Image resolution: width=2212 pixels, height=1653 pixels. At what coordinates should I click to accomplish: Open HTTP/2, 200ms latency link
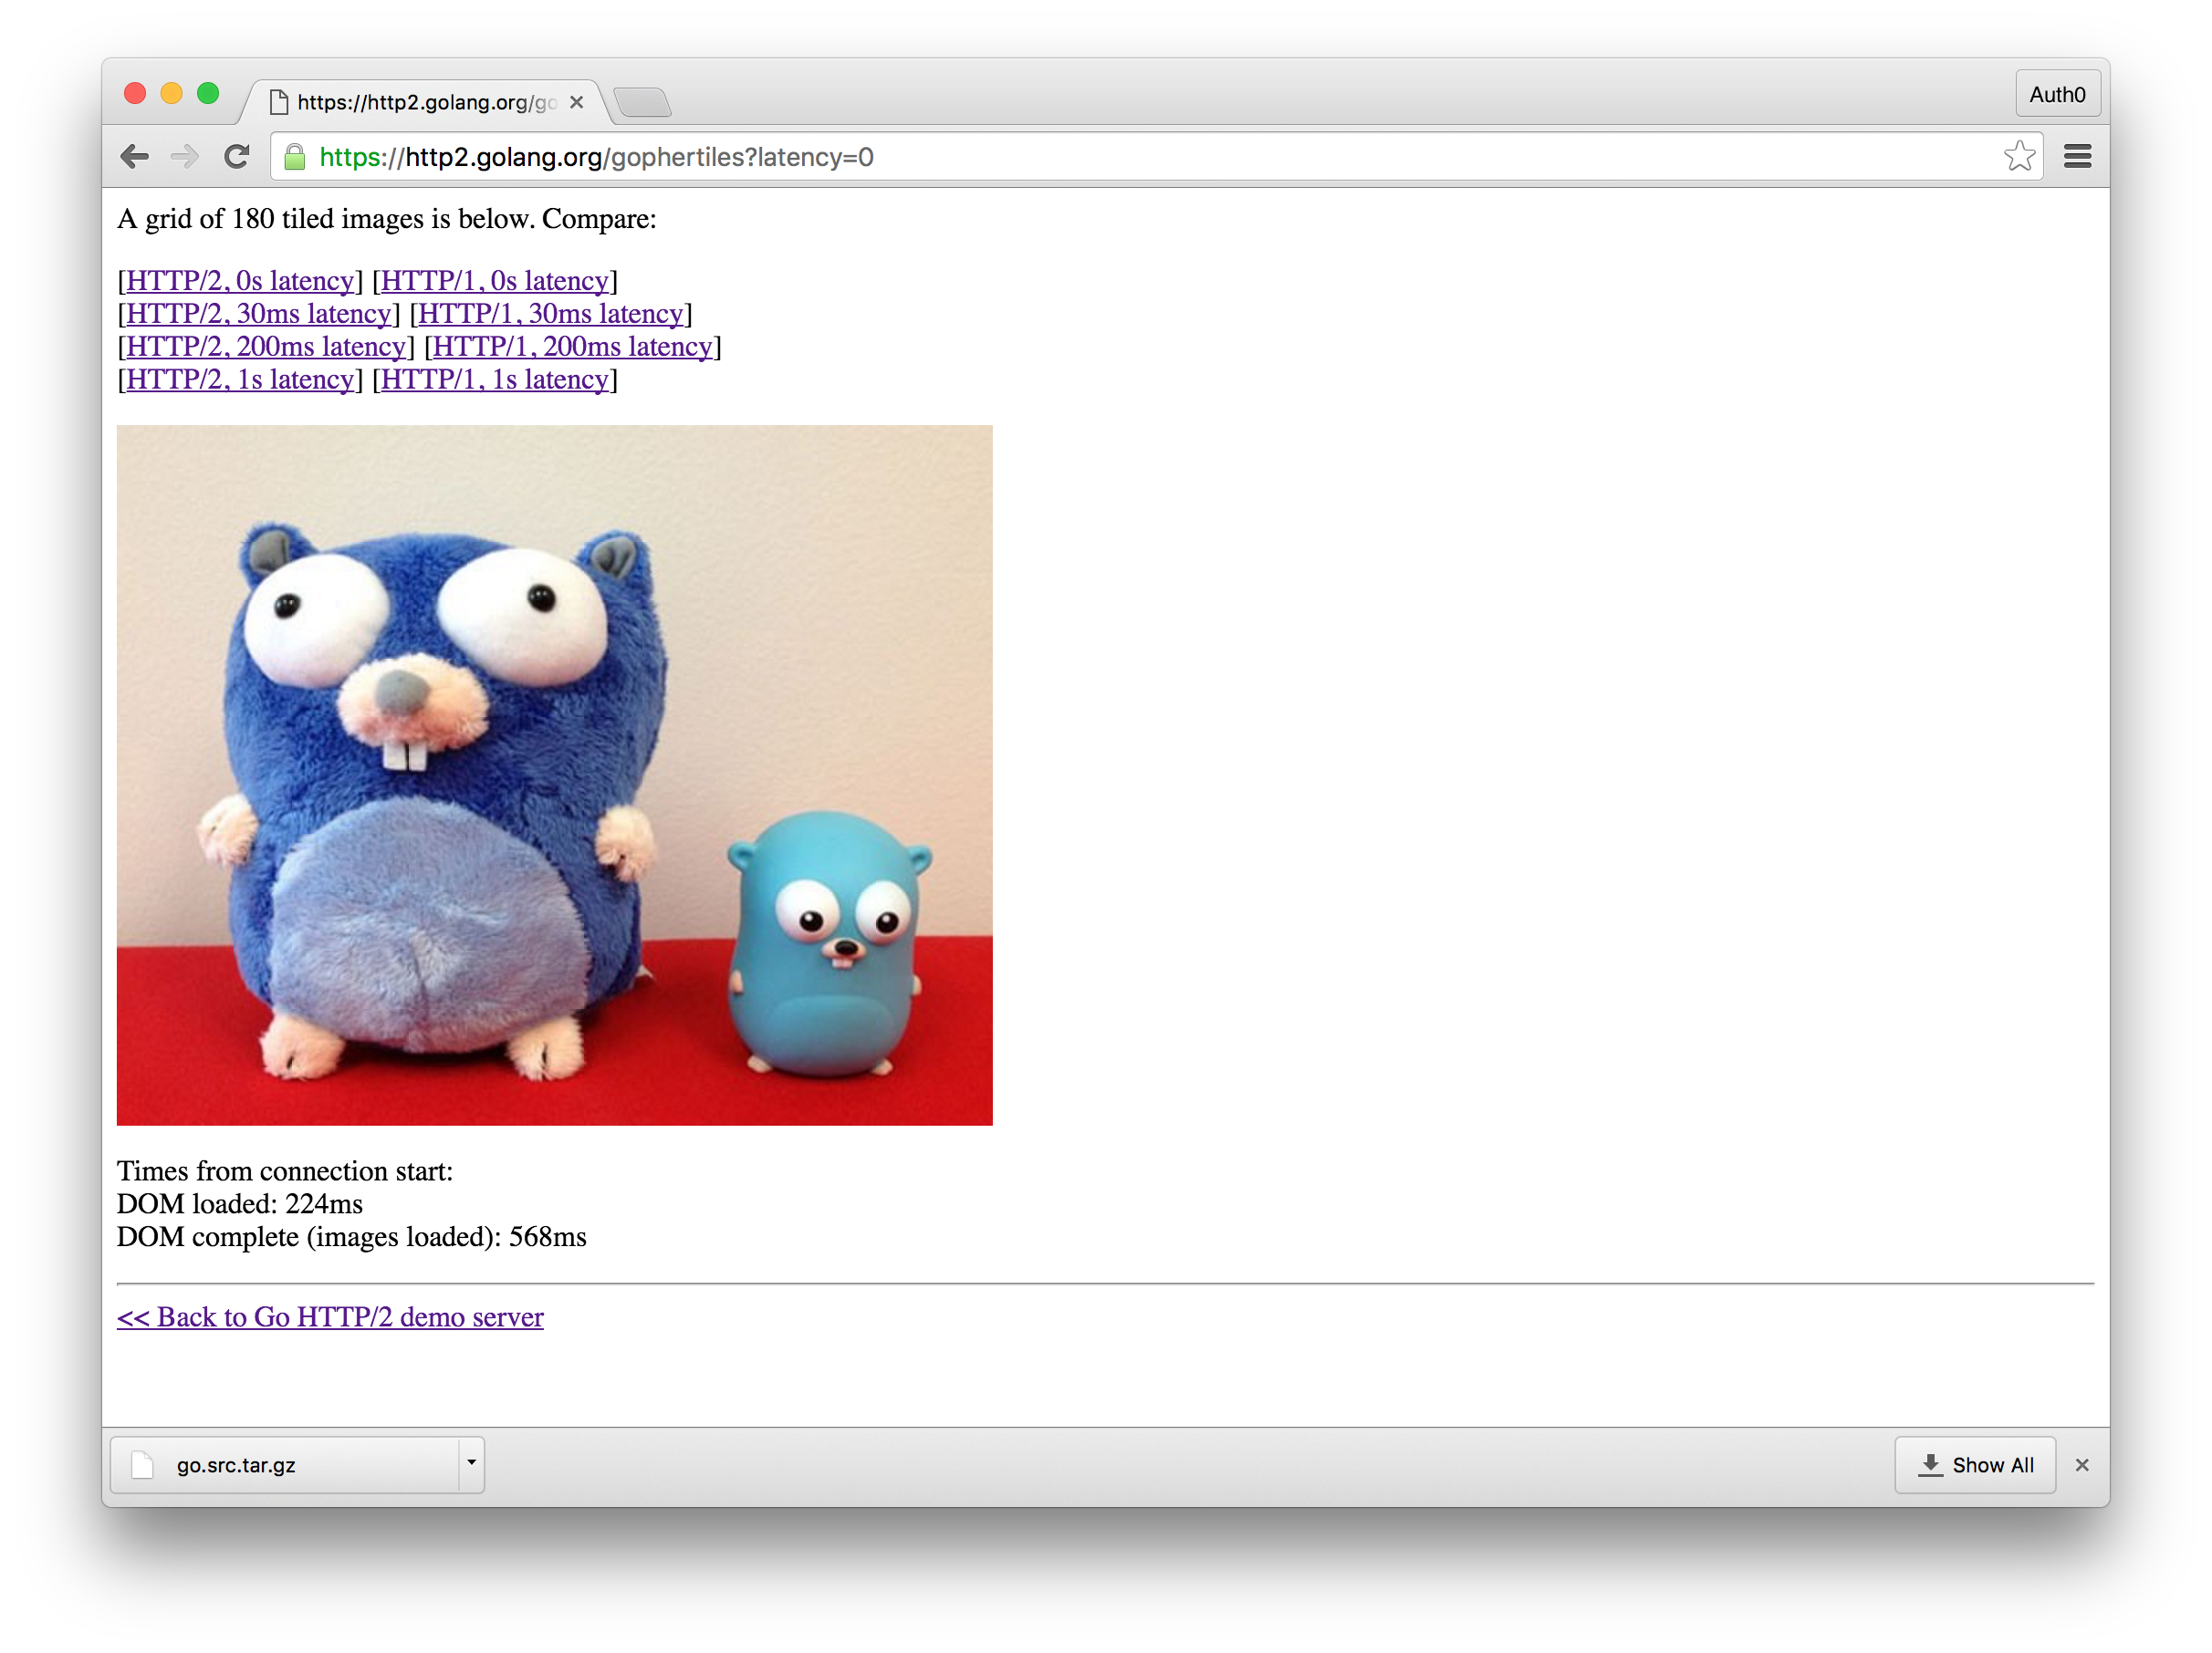click(266, 347)
